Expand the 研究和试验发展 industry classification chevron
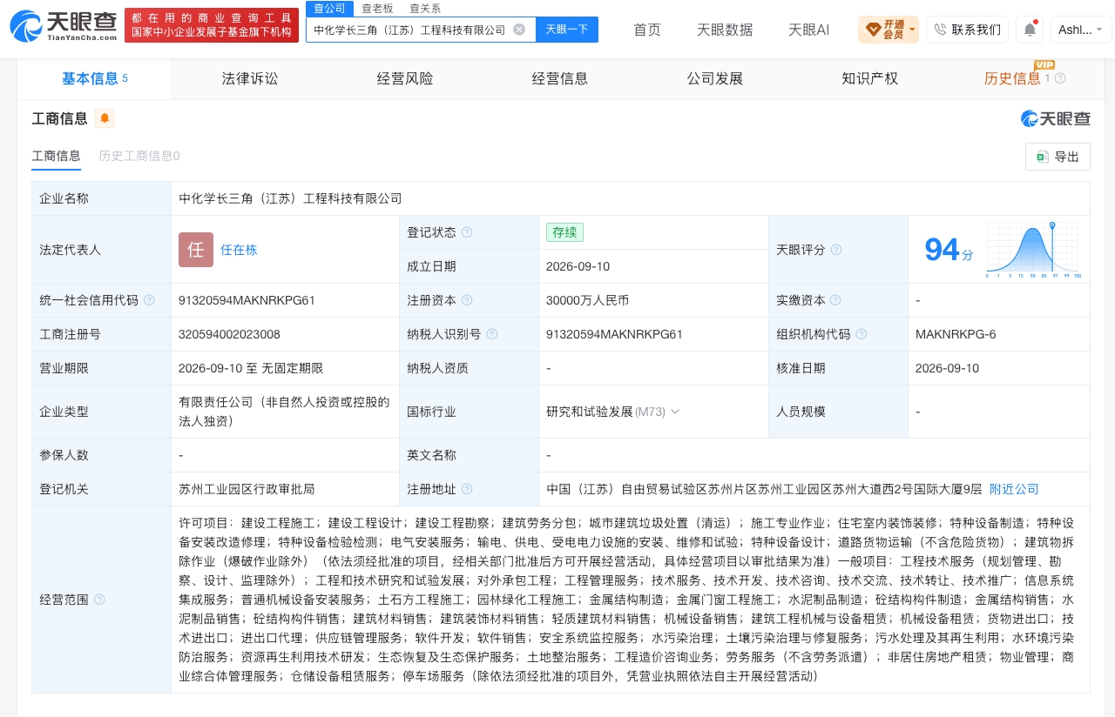This screenshot has height=717, width=1115. click(675, 412)
